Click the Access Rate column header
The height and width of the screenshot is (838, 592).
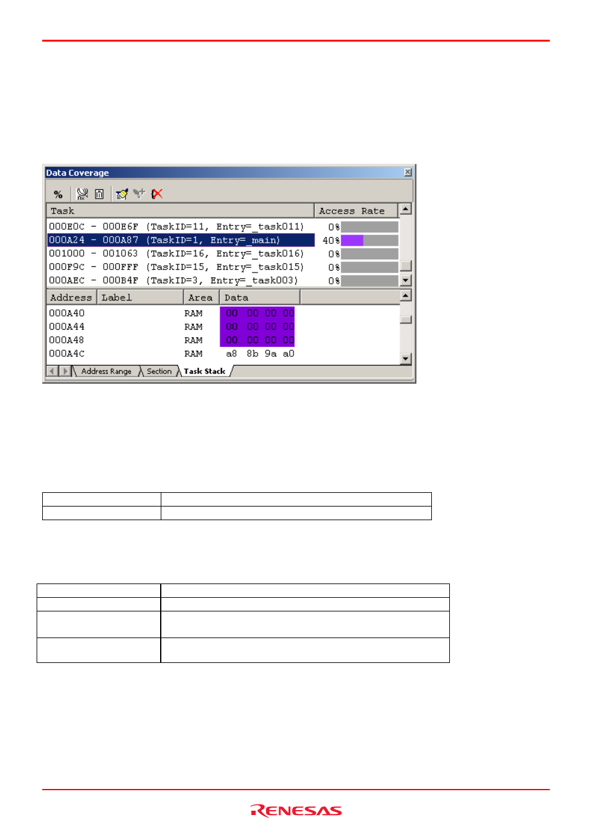tap(356, 210)
